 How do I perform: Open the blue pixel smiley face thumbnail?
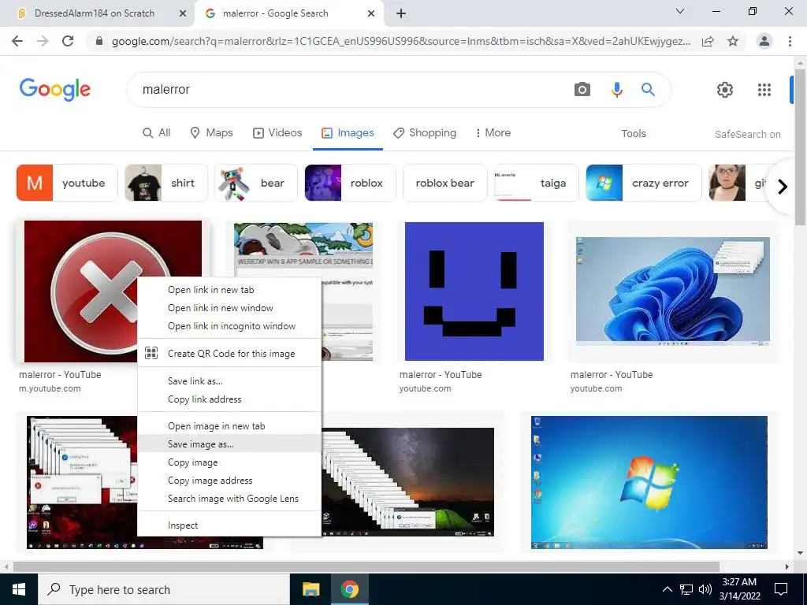coord(474,291)
